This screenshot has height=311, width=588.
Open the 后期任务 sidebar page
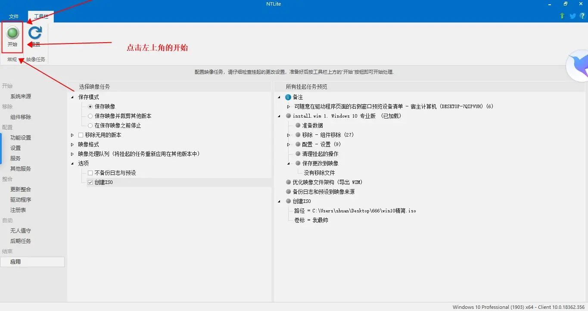pos(21,241)
